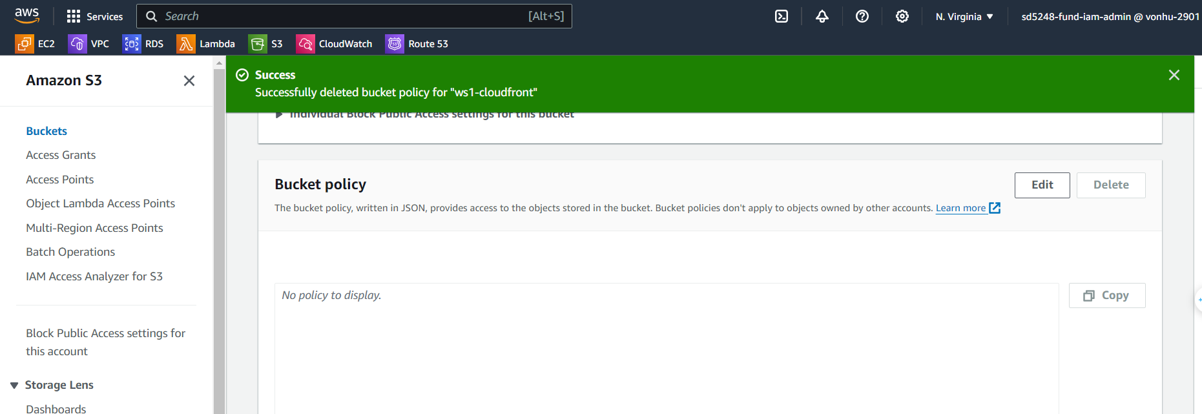Open the notifications bell
Viewport: 1202px width, 414px height.
[822, 17]
